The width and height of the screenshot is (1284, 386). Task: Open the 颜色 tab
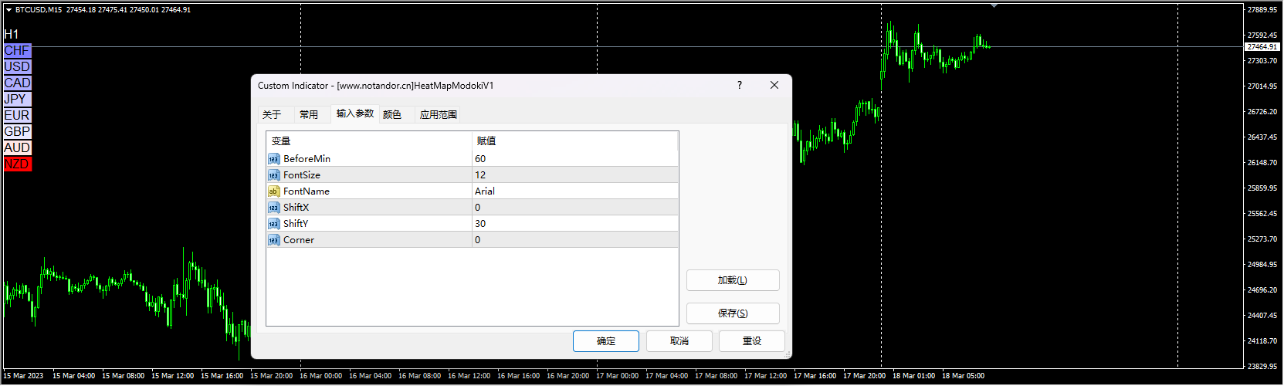(392, 115)
